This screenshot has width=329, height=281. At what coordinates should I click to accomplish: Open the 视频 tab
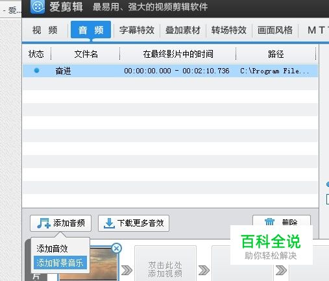click(x=45, y=30)
